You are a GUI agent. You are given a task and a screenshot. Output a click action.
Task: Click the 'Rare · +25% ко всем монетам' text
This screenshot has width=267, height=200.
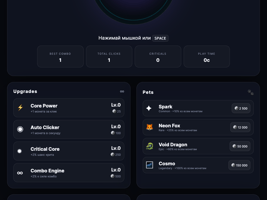tap(178, 130)
